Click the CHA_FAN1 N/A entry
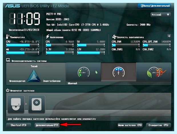This screenshot has height=134, width=177. click(126, 49)
